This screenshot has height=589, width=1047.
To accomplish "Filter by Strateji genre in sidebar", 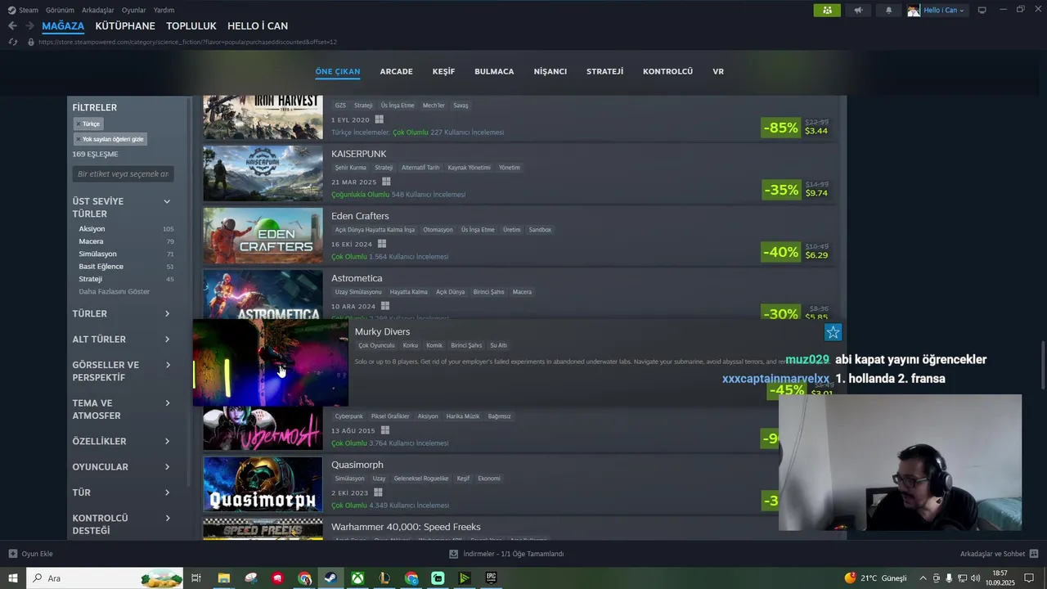I will (90, 279).
